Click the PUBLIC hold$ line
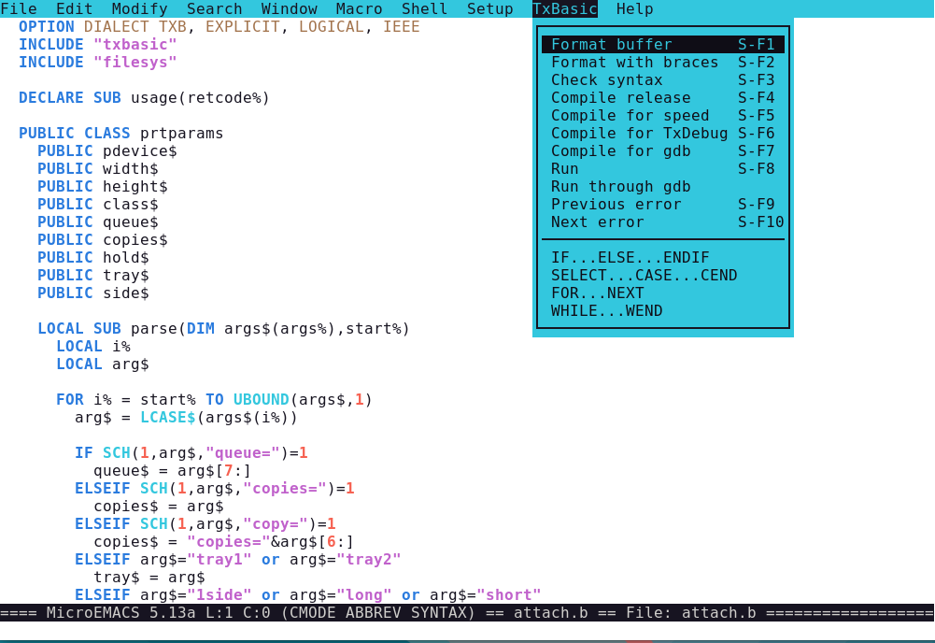 [92, 258]
